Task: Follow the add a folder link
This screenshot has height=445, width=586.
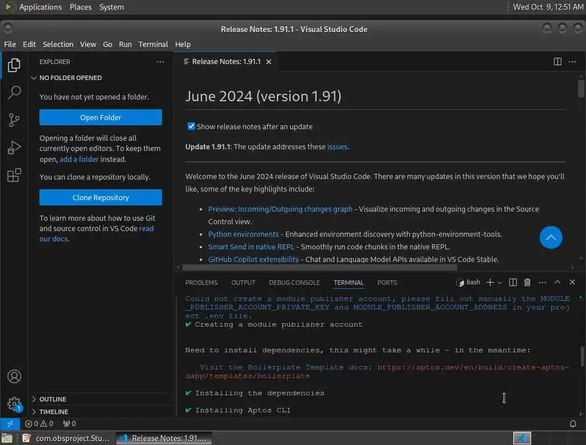Action: (x=79, y=159)
